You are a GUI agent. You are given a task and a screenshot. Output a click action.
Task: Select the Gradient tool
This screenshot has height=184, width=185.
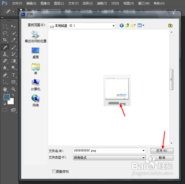pos(13,61)
